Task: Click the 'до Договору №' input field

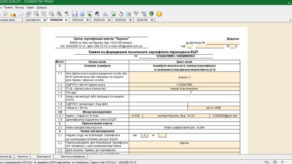Action: point(223,42)
